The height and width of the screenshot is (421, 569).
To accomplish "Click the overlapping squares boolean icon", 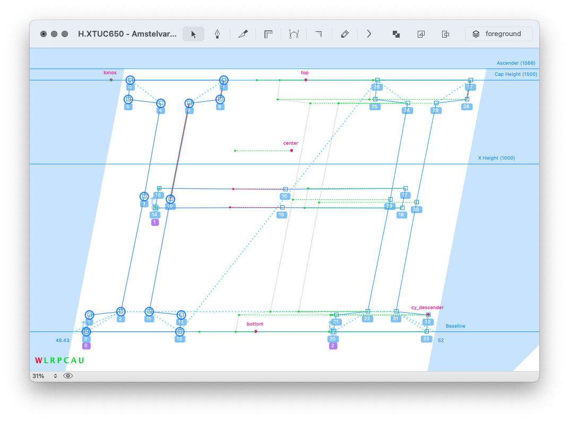I will point(396,34).
